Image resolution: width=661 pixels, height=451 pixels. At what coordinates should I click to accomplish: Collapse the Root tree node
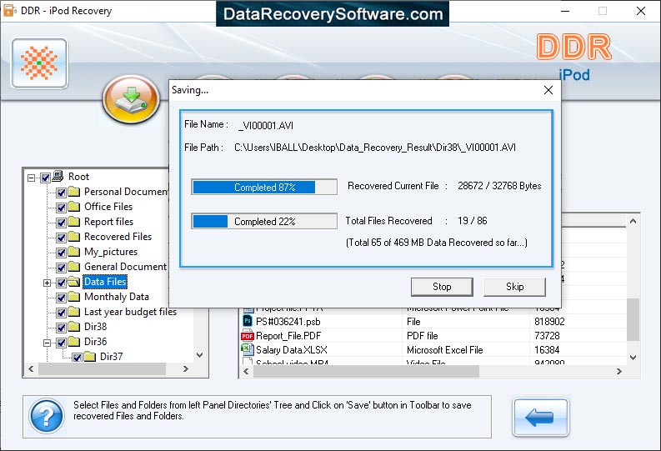tap(31, 178)
